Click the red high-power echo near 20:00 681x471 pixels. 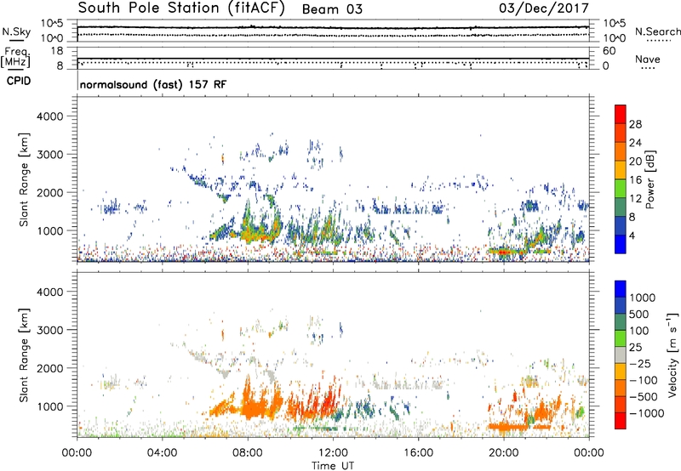[x=502, y=252]
